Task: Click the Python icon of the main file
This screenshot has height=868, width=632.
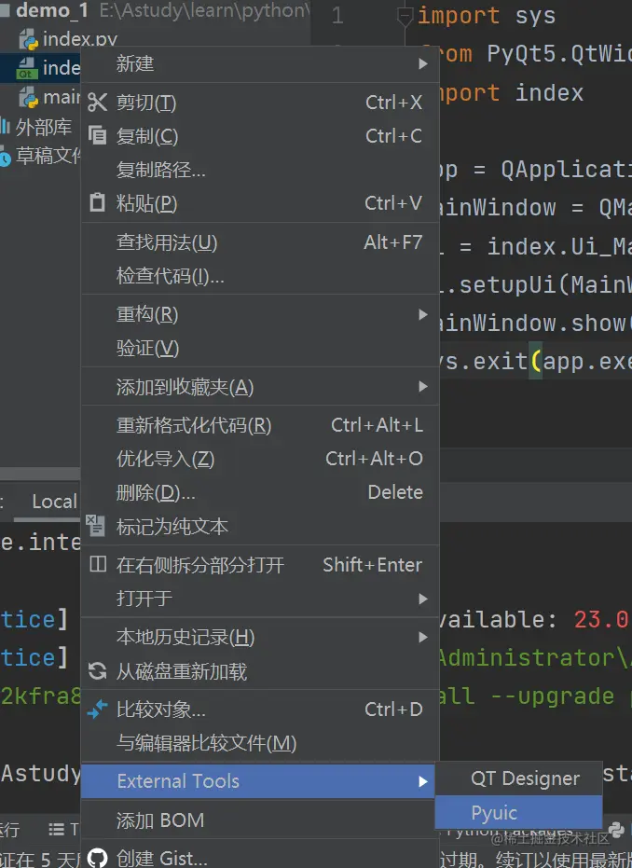Action: click(29, 97)
